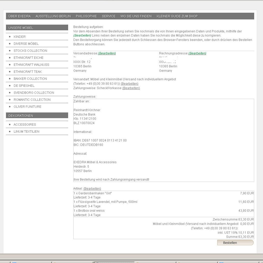Select SERVICE in the top navigation
This screenshot has height=263, width=263.
(x=109, y=16)
